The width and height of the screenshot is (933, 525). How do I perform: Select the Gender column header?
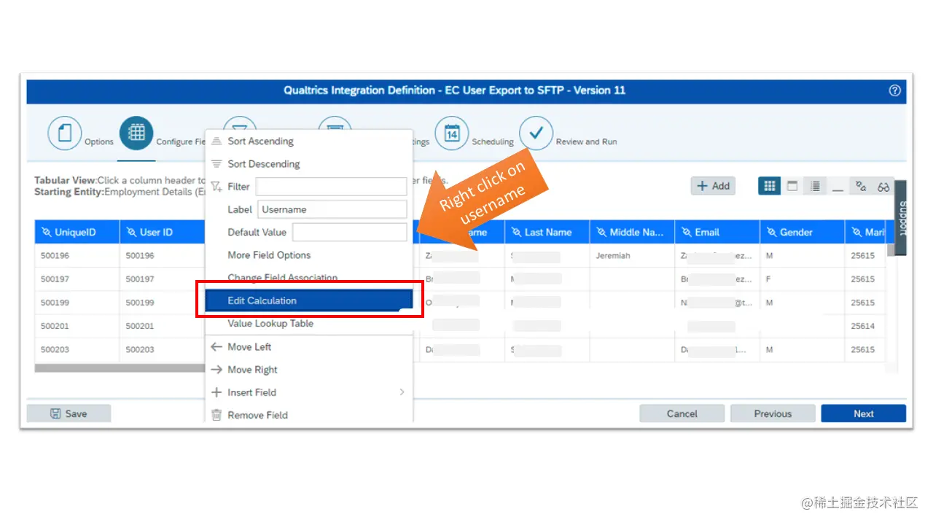coord(803,233)
